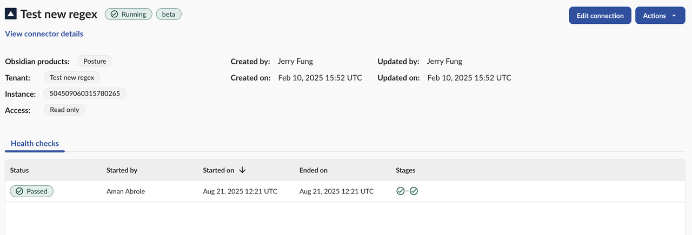Sort by the Started by column header
The width and height of the screenshot is (692, 235).
(x=122, y=170)
